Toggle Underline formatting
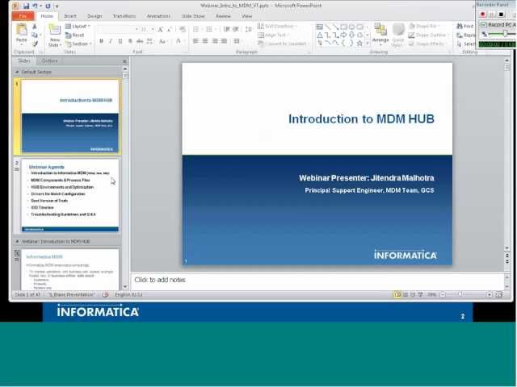517x387 pixels. (x=120, y=41)
